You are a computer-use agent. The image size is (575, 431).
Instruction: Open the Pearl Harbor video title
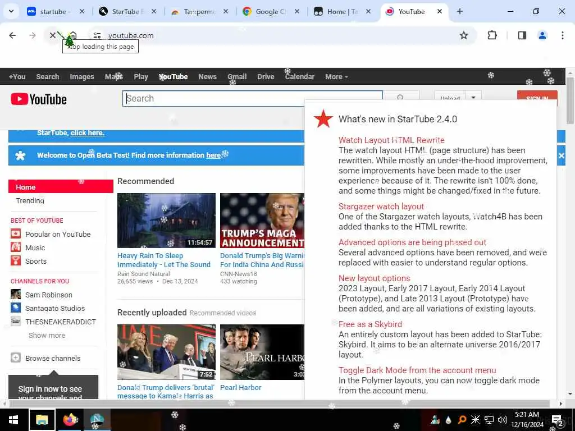tap(240, 387)
